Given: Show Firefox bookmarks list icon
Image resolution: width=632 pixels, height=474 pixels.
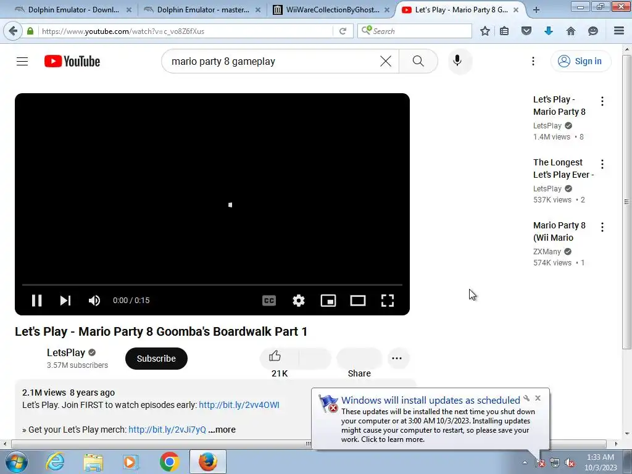Looking at the screenshot, I should [504, 31].
